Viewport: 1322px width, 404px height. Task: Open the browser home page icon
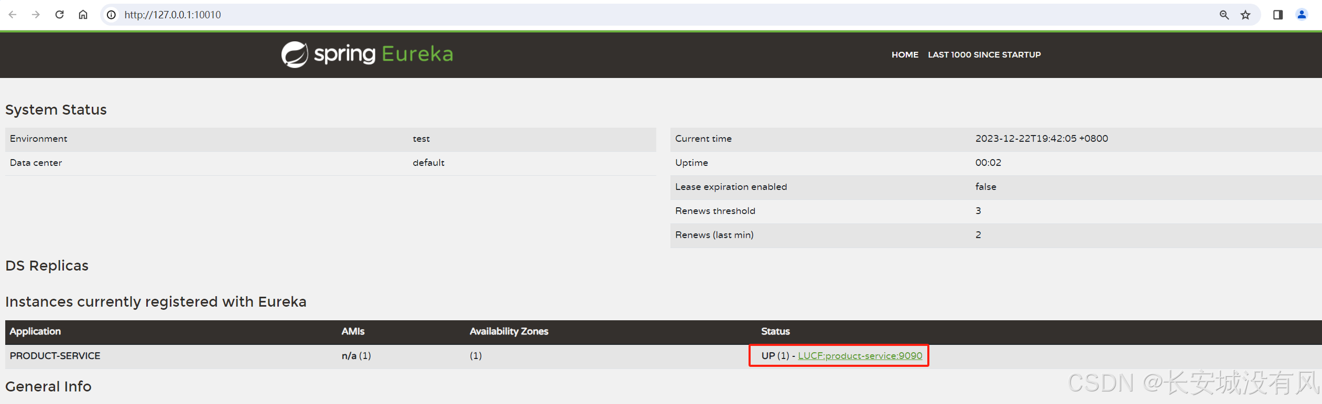click(83, 15)
